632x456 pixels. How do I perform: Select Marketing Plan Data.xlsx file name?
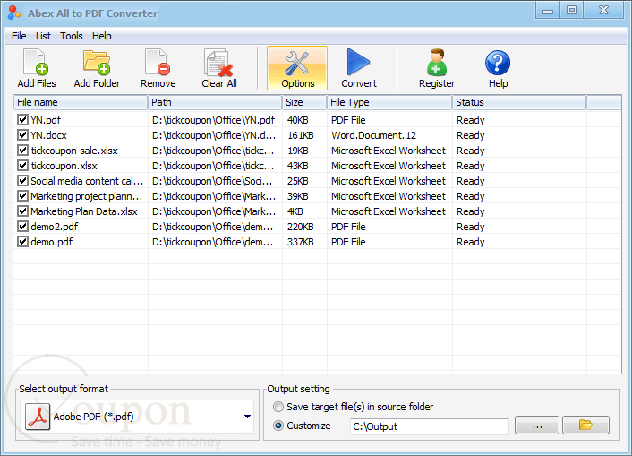click(84, 211)
